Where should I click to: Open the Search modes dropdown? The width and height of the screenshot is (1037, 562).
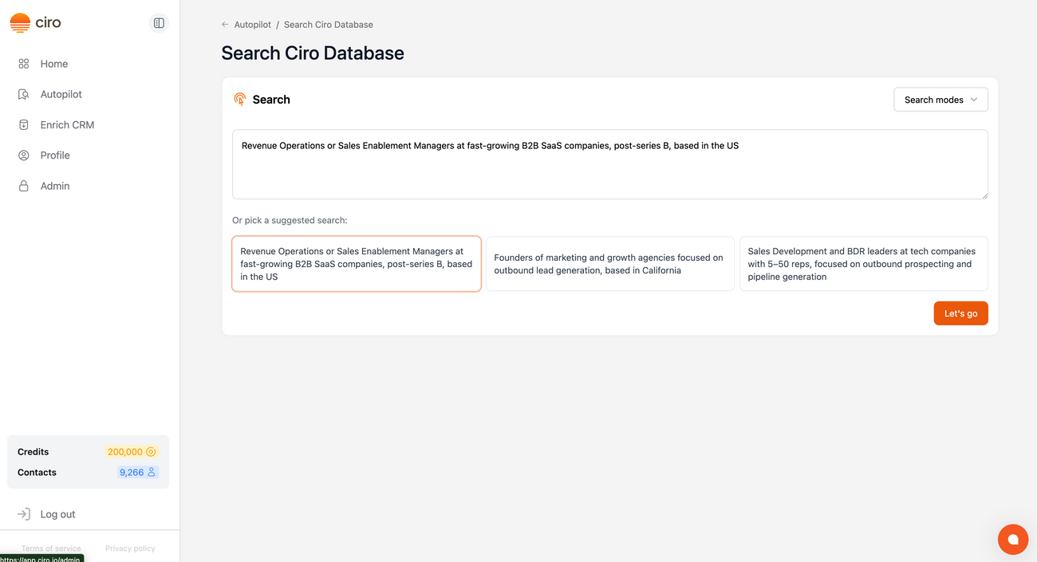click(940, 99)
